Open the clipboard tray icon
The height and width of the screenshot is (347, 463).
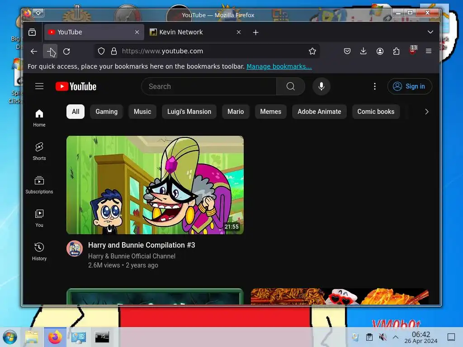[369, 337]
